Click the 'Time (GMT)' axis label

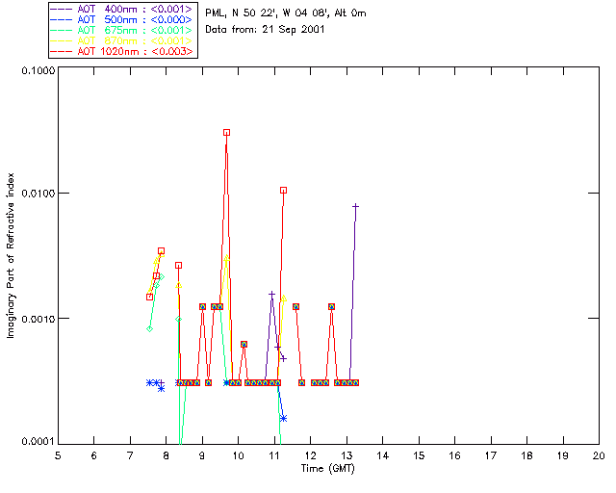click(327, 469)
